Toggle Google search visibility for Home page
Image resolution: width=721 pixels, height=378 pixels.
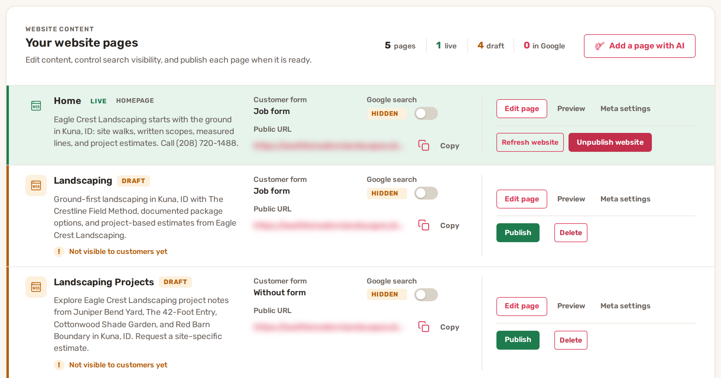click(x=426, y=113)
